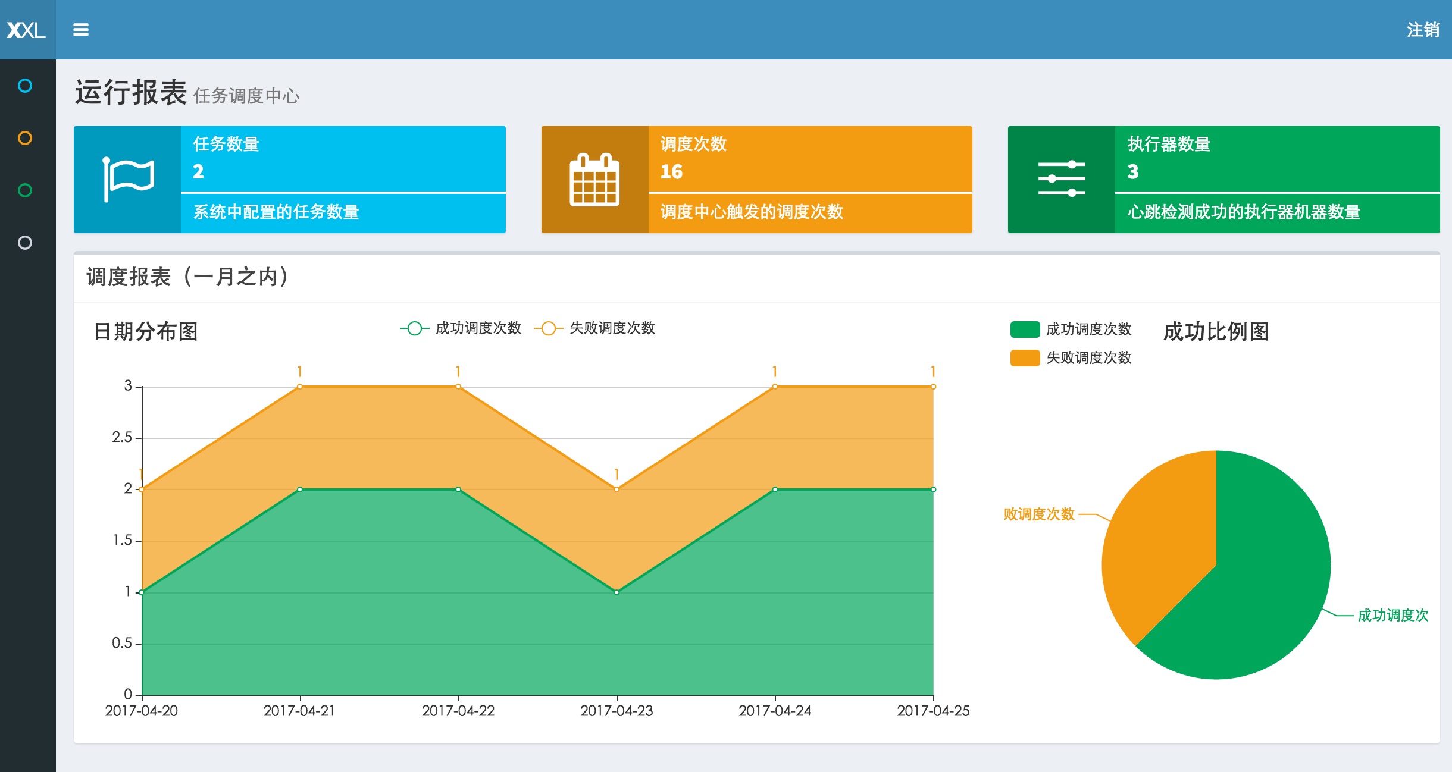1452x772 pixels.
Task: Click the 任务数量 value 2
Action: (198, 172)
